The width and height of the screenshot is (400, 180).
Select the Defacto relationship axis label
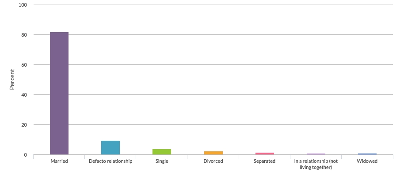coord(110,161)
